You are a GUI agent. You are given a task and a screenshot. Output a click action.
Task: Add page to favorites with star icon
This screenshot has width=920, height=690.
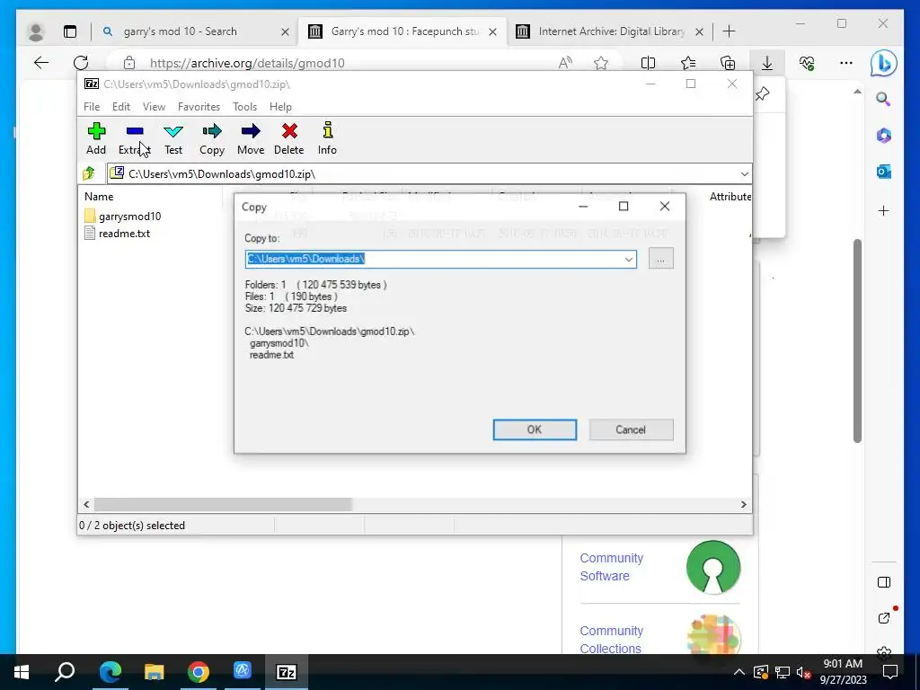[601, 63]
